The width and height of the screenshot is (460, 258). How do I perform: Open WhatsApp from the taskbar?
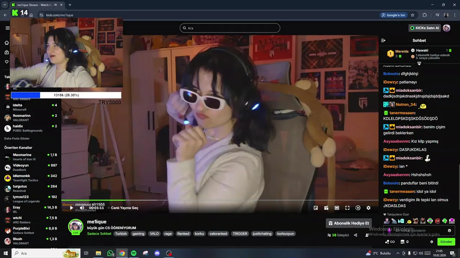coord(110,253)
